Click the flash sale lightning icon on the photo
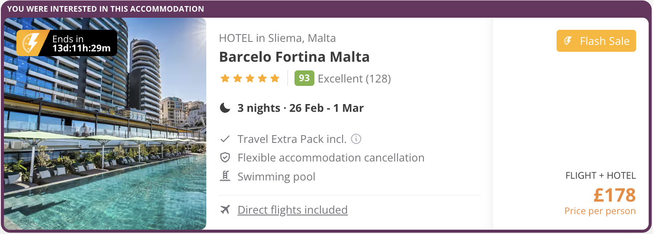 (29, 43)
